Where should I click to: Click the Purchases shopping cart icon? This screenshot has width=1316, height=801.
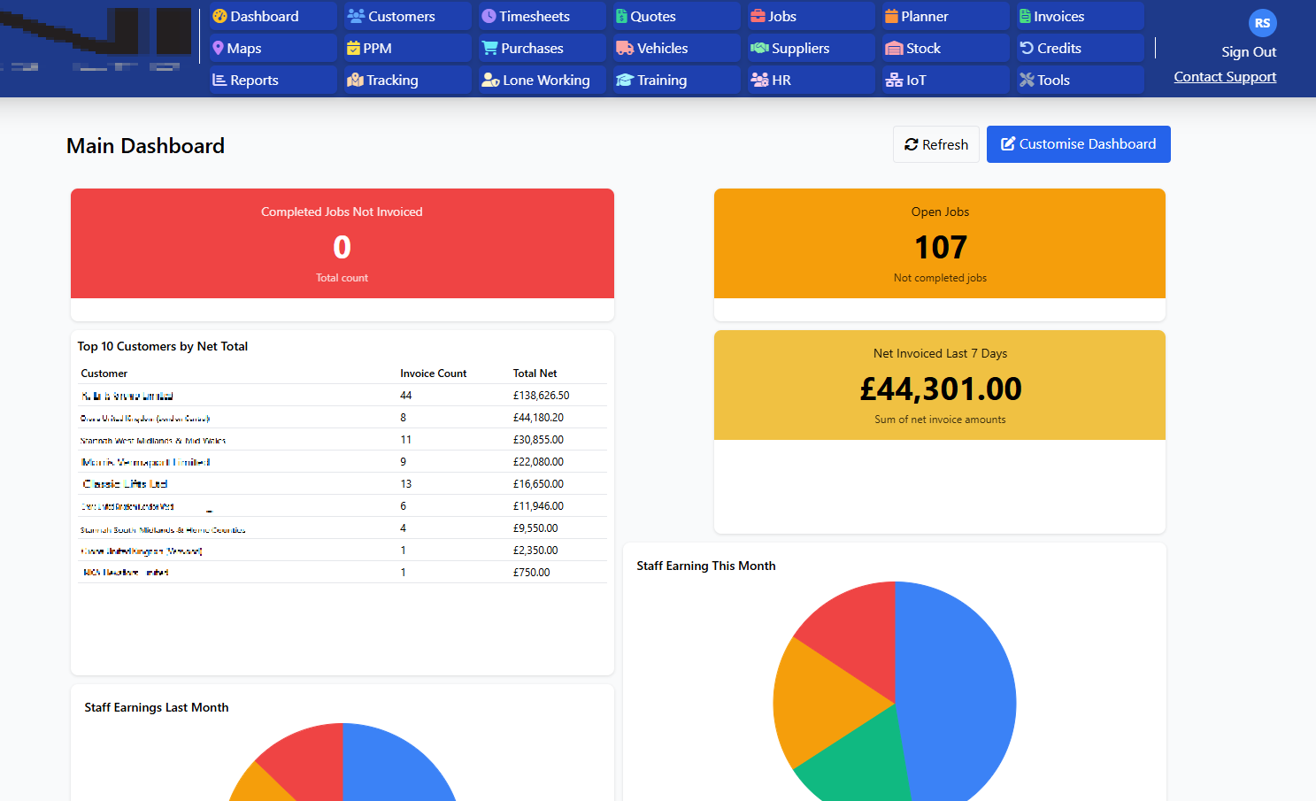tap(489, 48)
